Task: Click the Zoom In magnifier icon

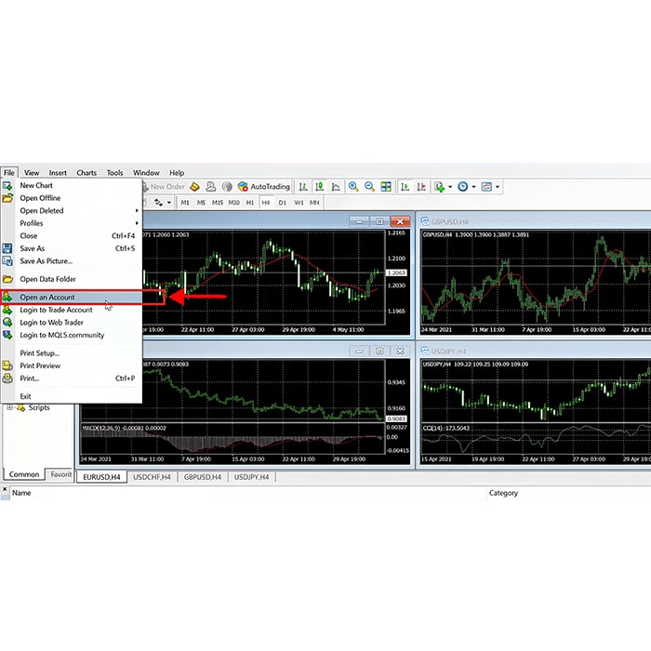Action: click(x=353, y=187)
